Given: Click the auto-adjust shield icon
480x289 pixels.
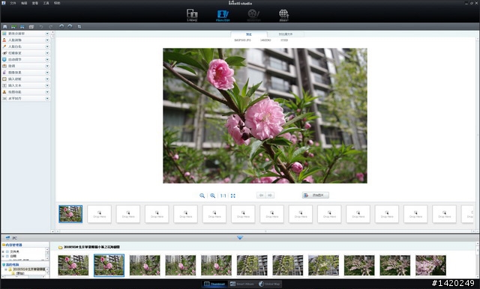Looking at the screenshot, I should point(4,60).
